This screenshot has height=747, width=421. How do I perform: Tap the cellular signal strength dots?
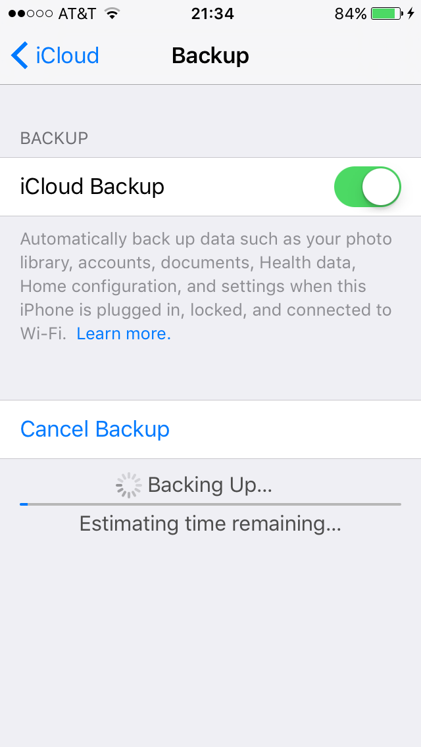tap(30, 14)
